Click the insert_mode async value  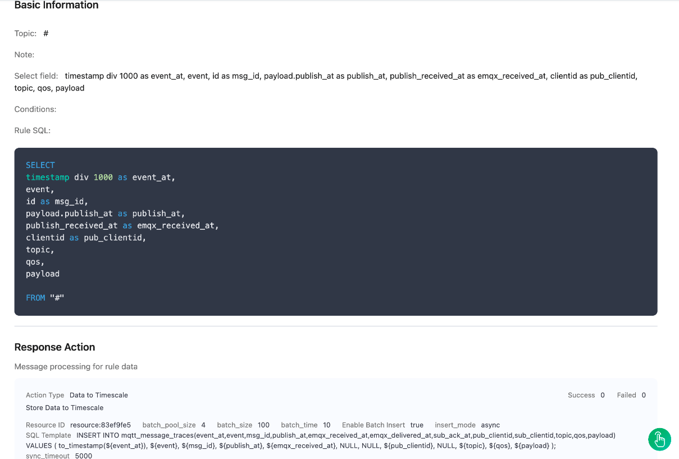click(490, 425)
